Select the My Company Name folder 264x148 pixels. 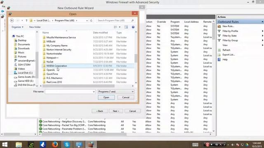(57, 46)
